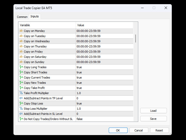
Task: Edit the Copy on Thursday time value
Action: [x=105, y=46]
